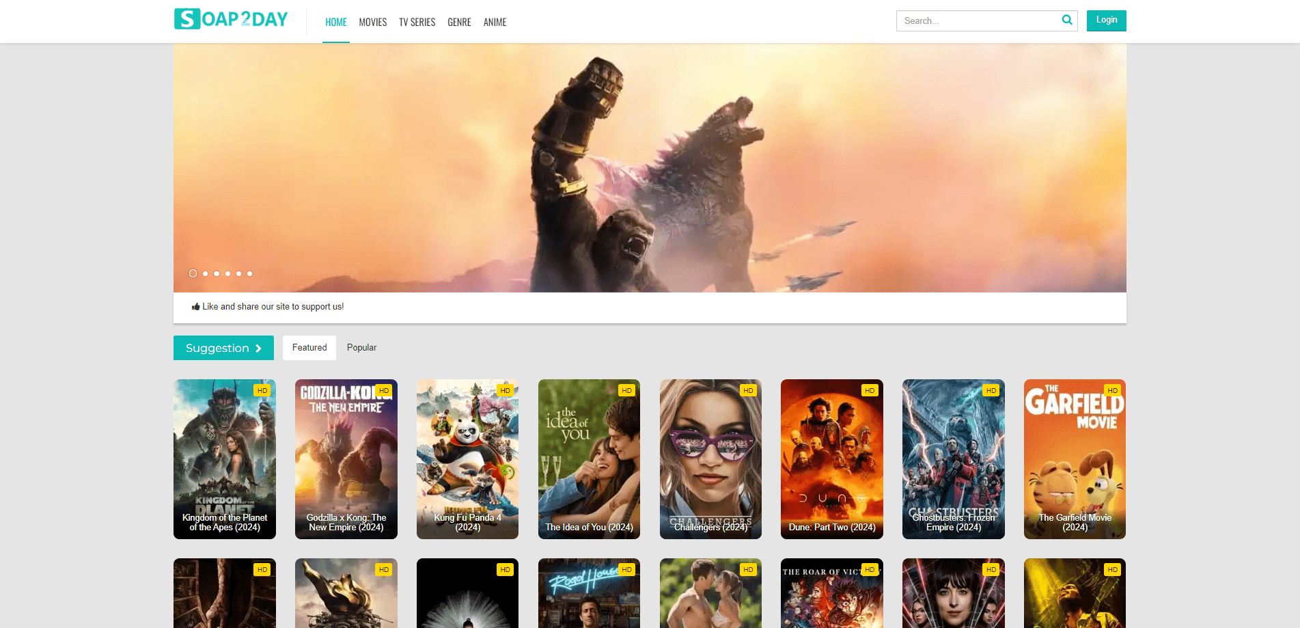Click 'Kingdom of the Planet of the Apes (2024)' title
The height and width of the screenshot is (628, 1300).
coord(225,523)
